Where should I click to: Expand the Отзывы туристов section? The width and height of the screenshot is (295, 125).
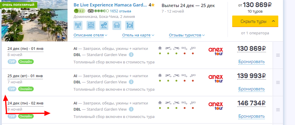[187, 35]
